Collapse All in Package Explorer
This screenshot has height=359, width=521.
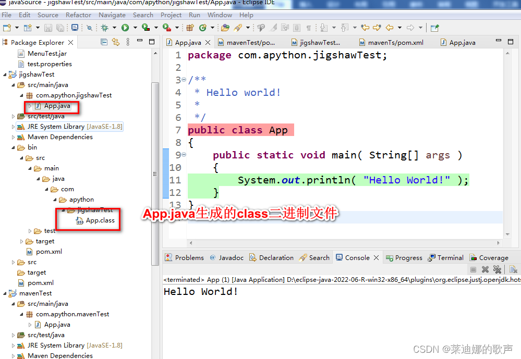(x=104, y=42)
